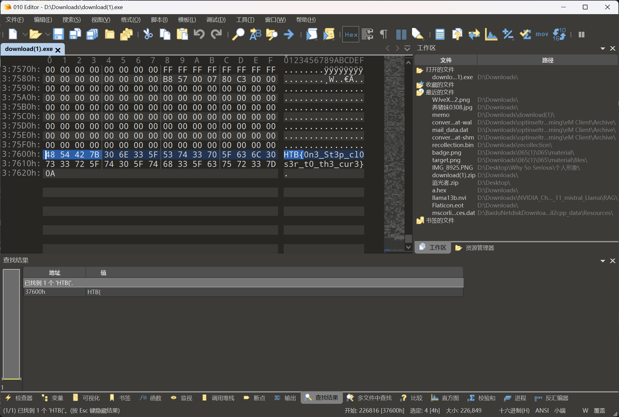
Task: Click the Find magnifier icon
Action: (x=238, y=34)
